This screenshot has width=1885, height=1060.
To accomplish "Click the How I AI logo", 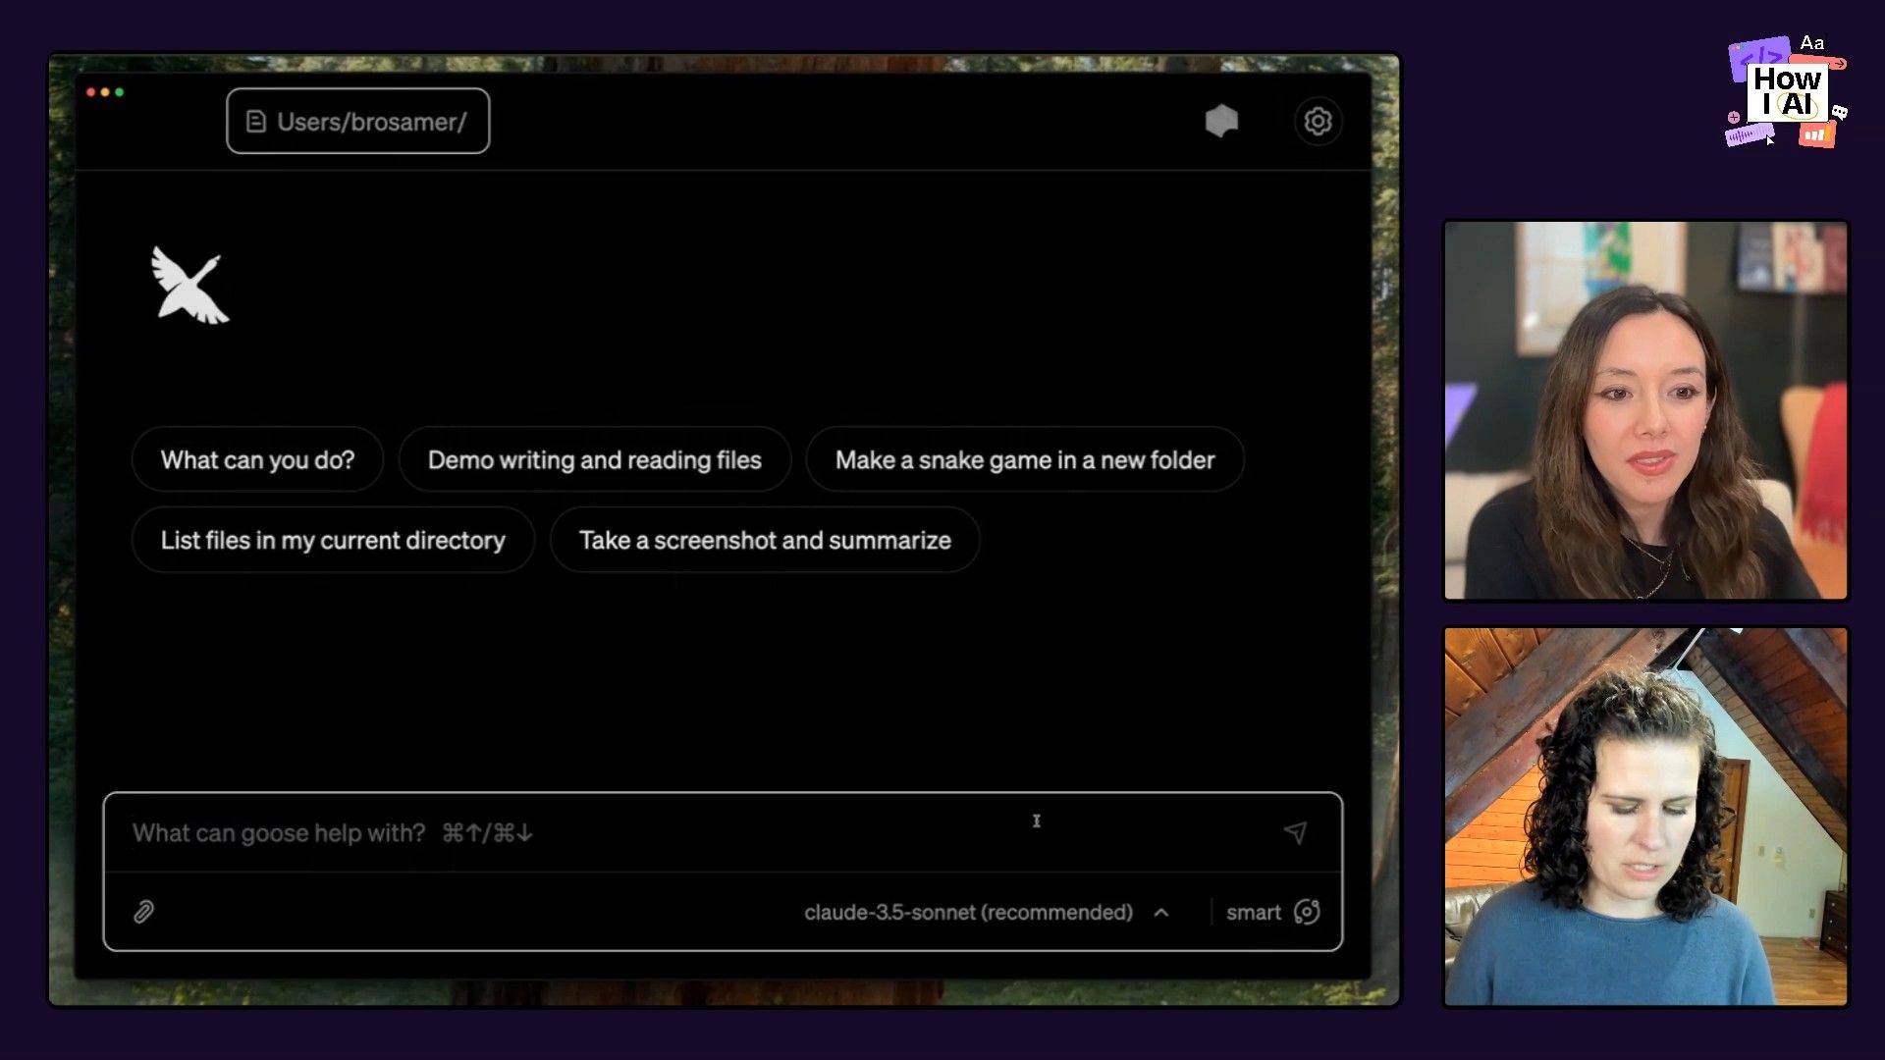I will (x=1787, y=91).
